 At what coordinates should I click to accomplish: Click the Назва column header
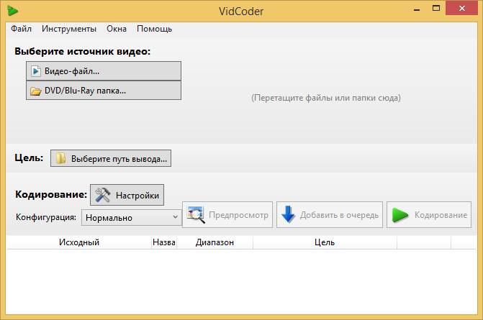[x=164, y=242]
